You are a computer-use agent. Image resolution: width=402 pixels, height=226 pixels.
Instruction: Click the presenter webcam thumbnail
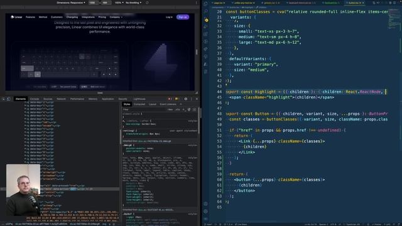point(23,190)
